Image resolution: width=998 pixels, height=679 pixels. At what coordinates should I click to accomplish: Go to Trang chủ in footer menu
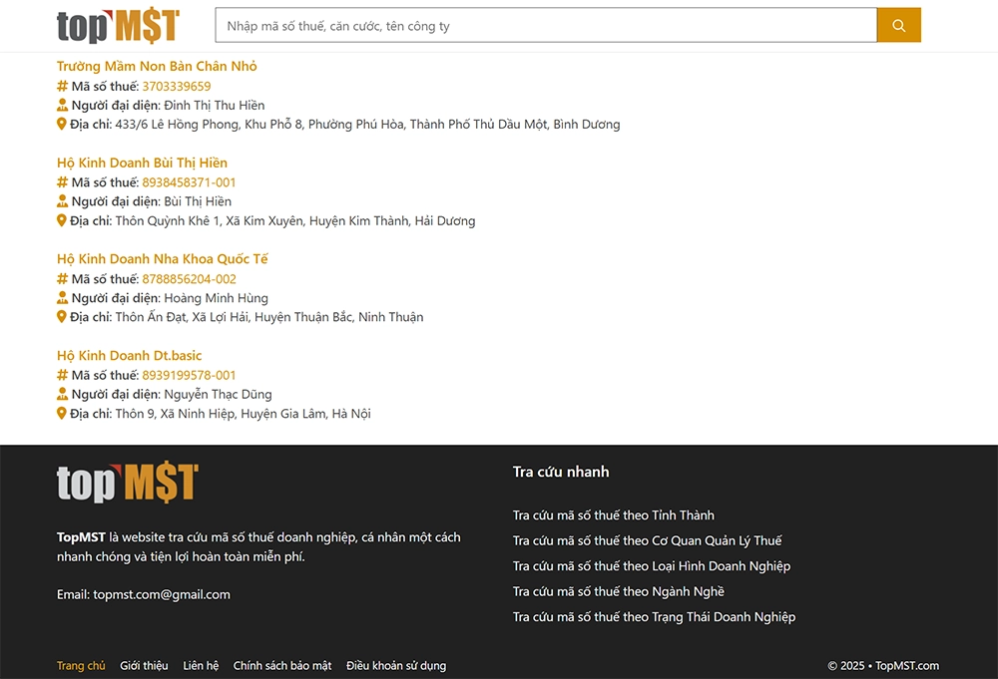pos(81,666)
